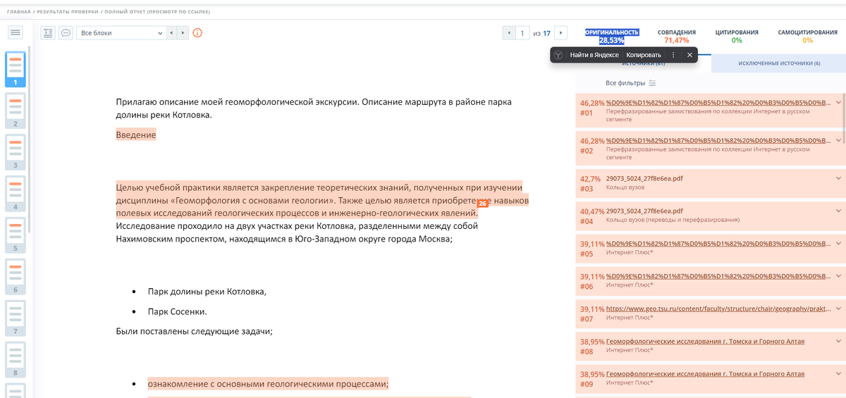This screenshot has height=398, width=846.
Task: Select page 1 thumbnail
Action: tap(16, 69)
